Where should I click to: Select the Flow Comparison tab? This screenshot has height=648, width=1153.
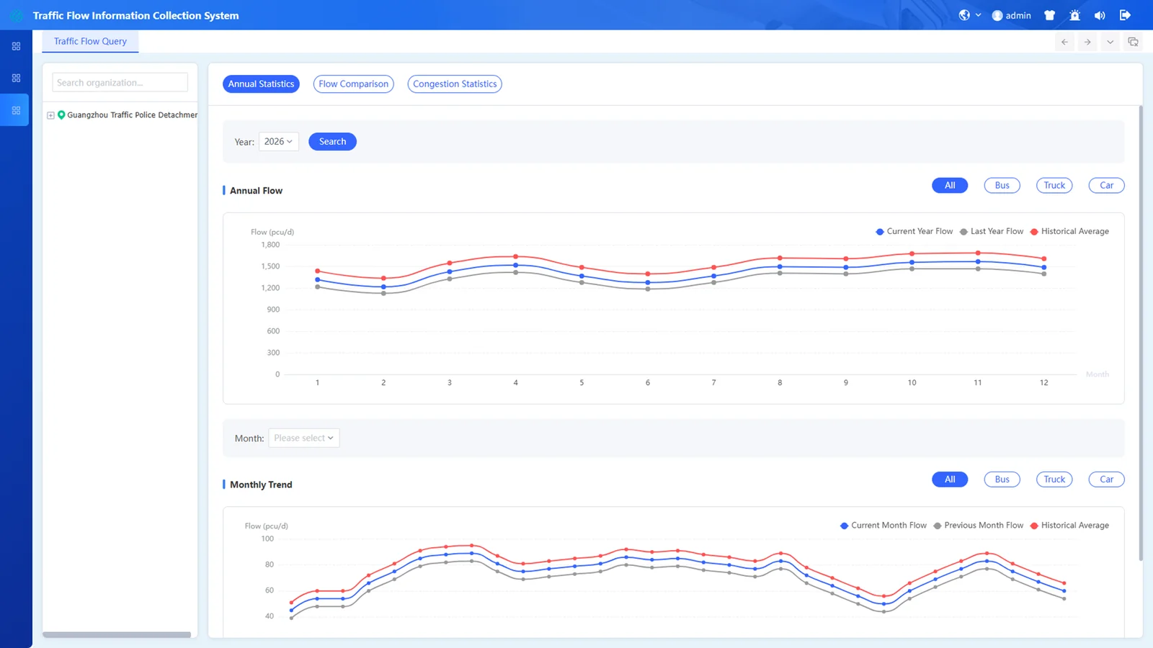353,84
